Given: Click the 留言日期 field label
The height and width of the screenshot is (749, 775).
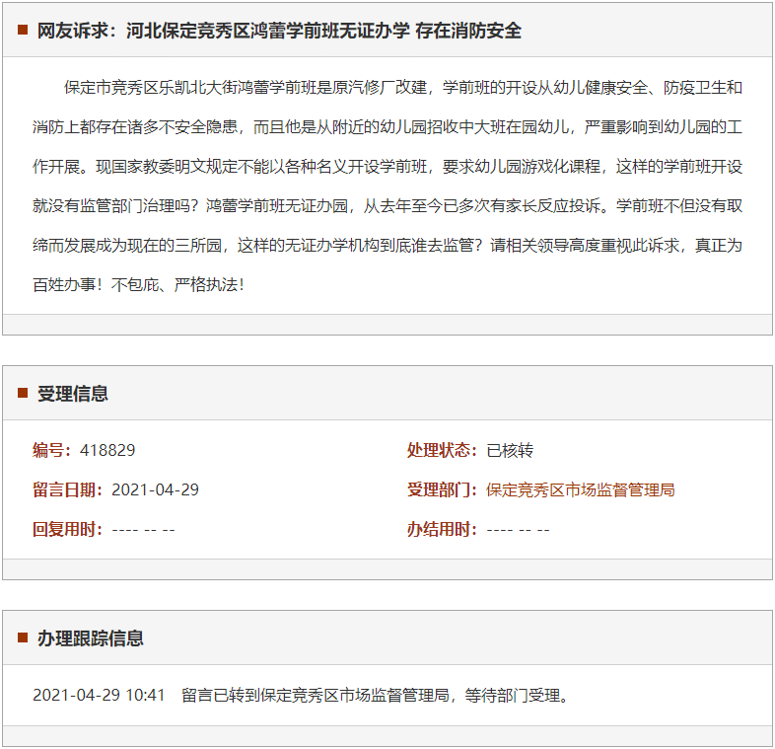Looking at the screenshot, I should click(67, 489).
